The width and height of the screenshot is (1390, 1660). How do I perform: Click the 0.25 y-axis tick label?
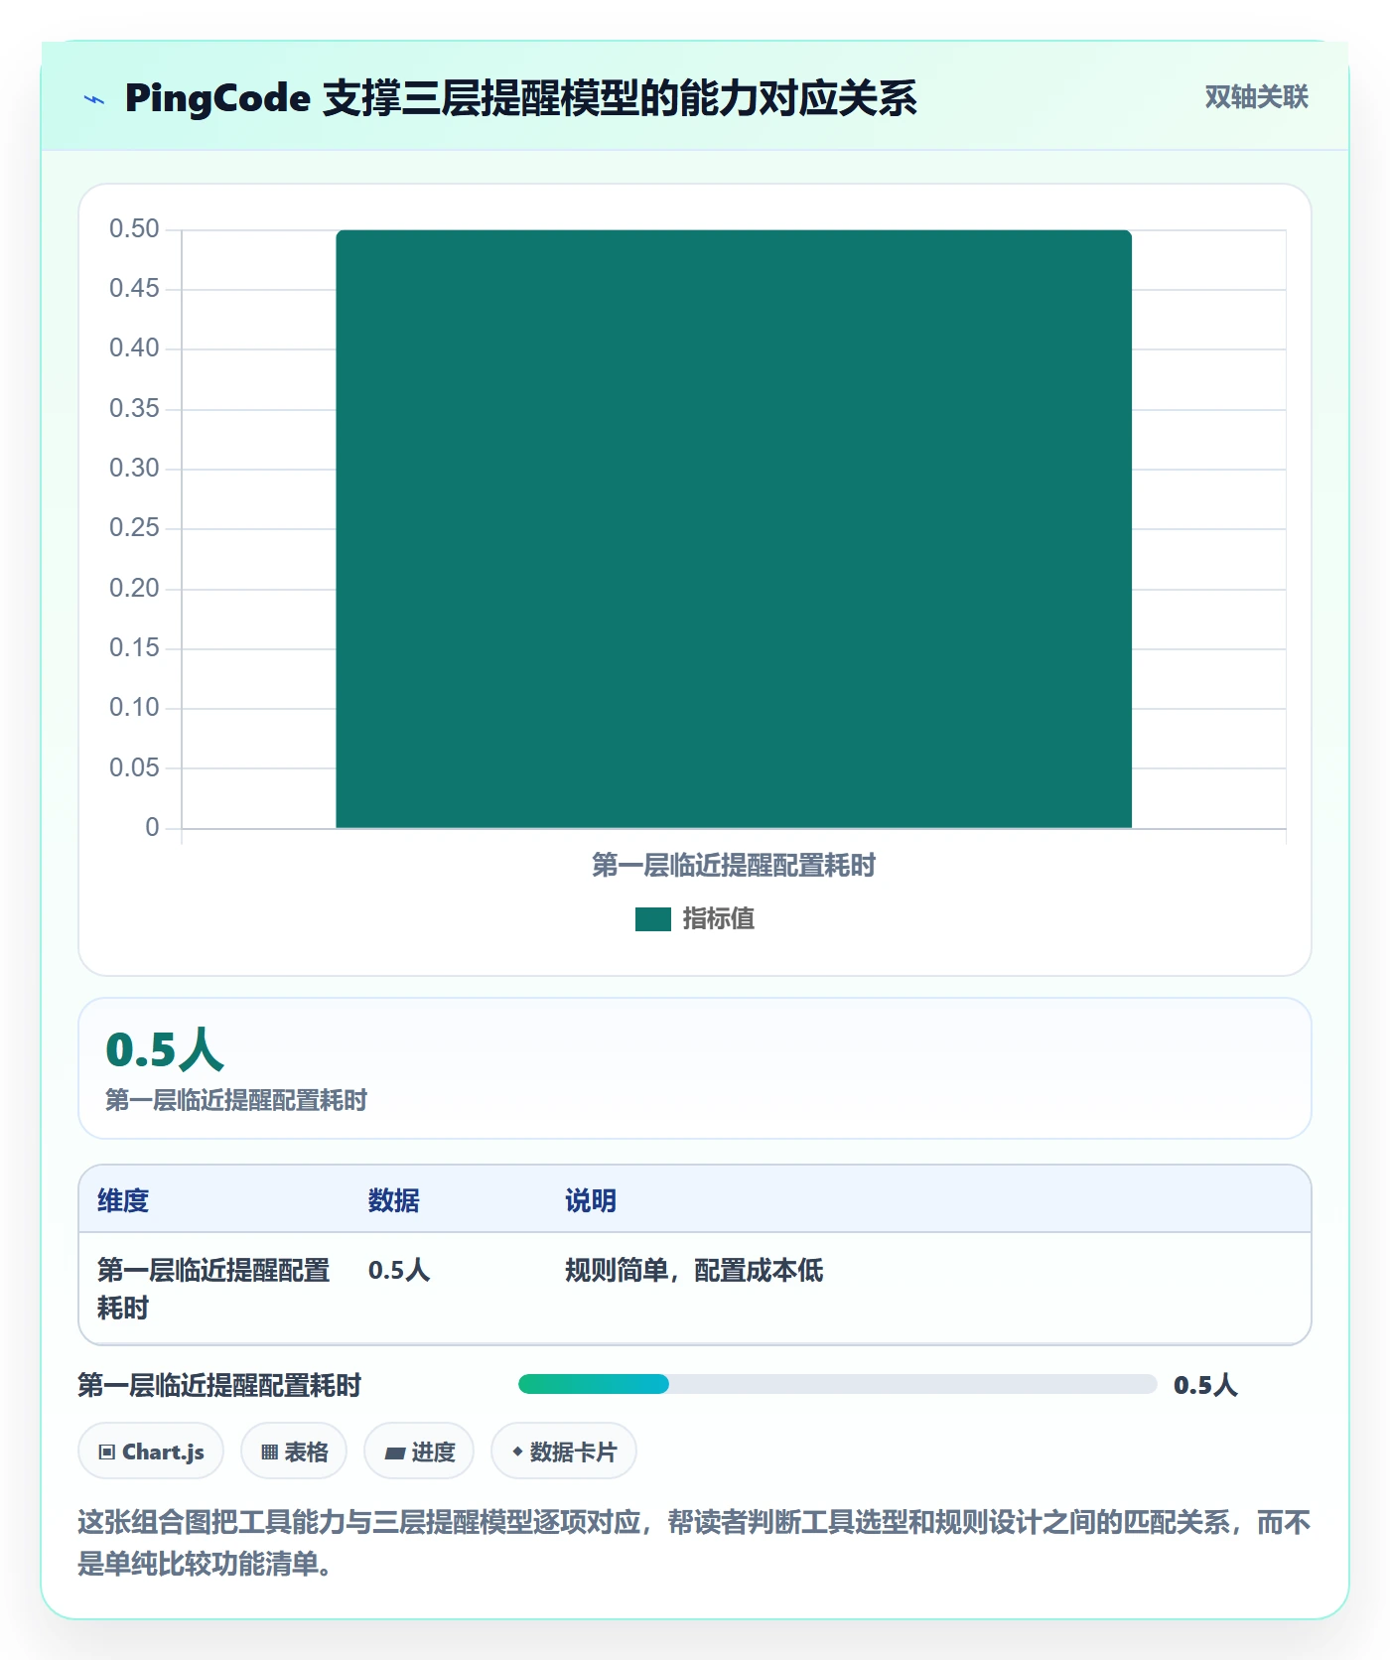(134, 528)
